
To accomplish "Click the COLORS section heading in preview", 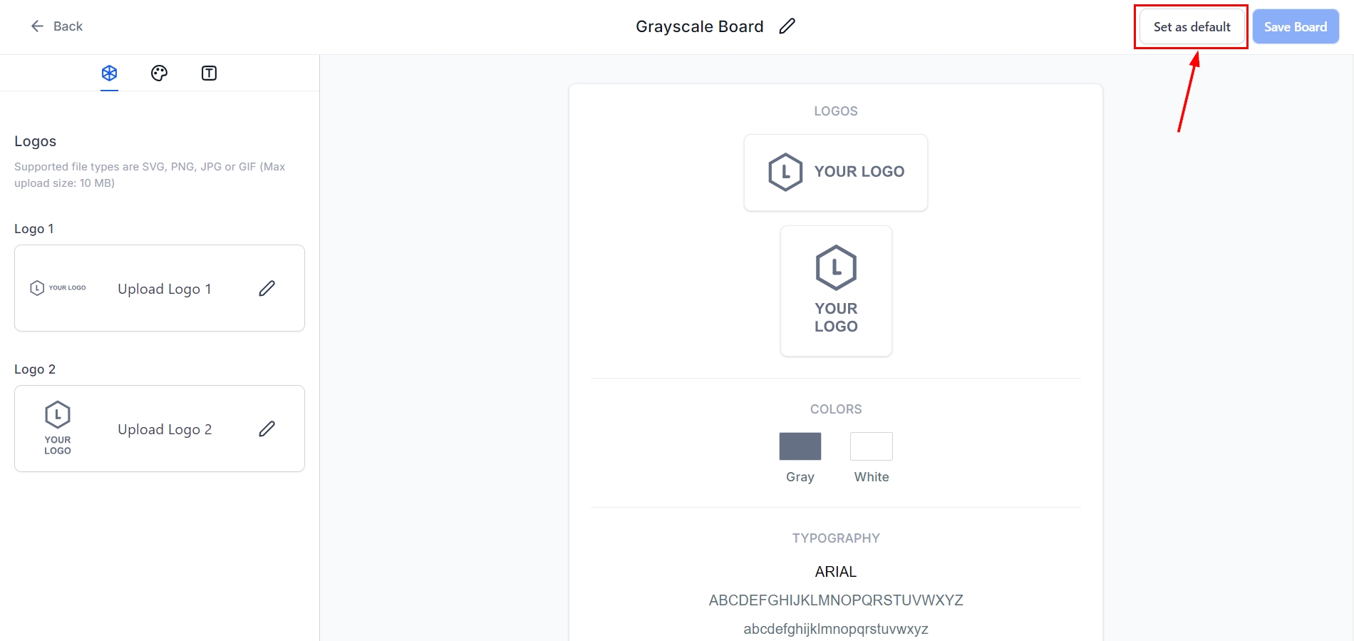I will pyautogui.click(x=836, y=409).
